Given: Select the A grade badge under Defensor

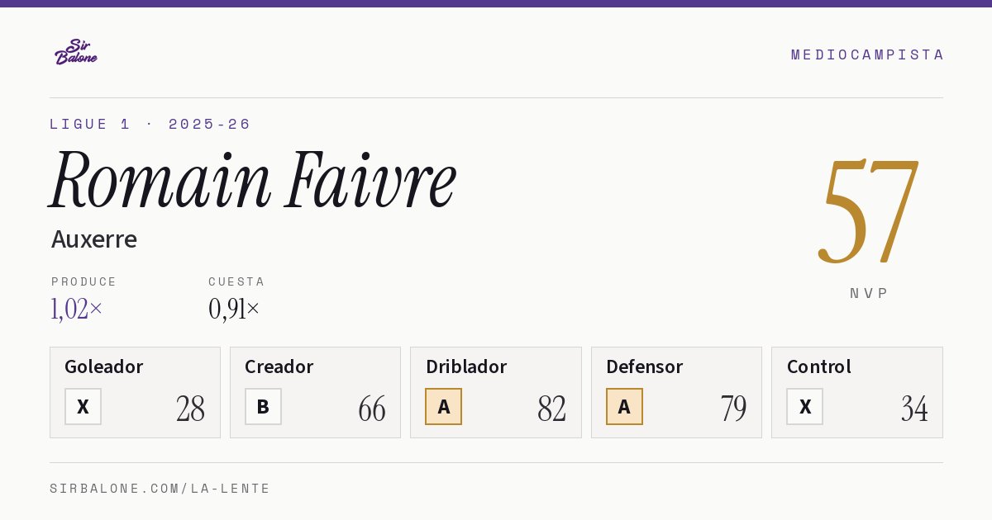Looking at the screenshot, I should point(624,406).
